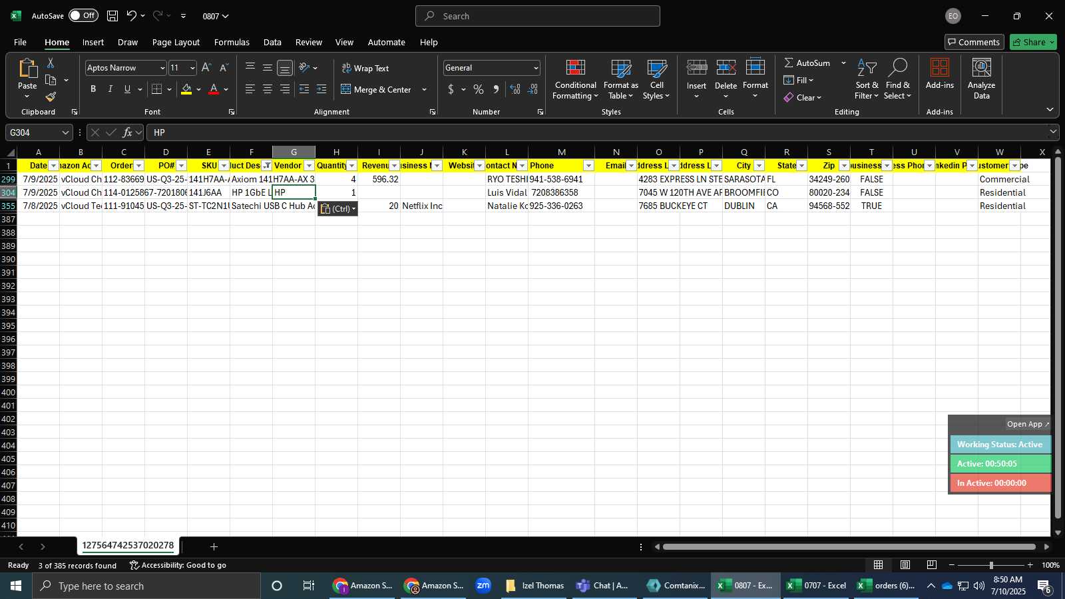Click the Format Painter brush icon
This screenshot has height=599, width=1065.
click(x=51, y=97)
